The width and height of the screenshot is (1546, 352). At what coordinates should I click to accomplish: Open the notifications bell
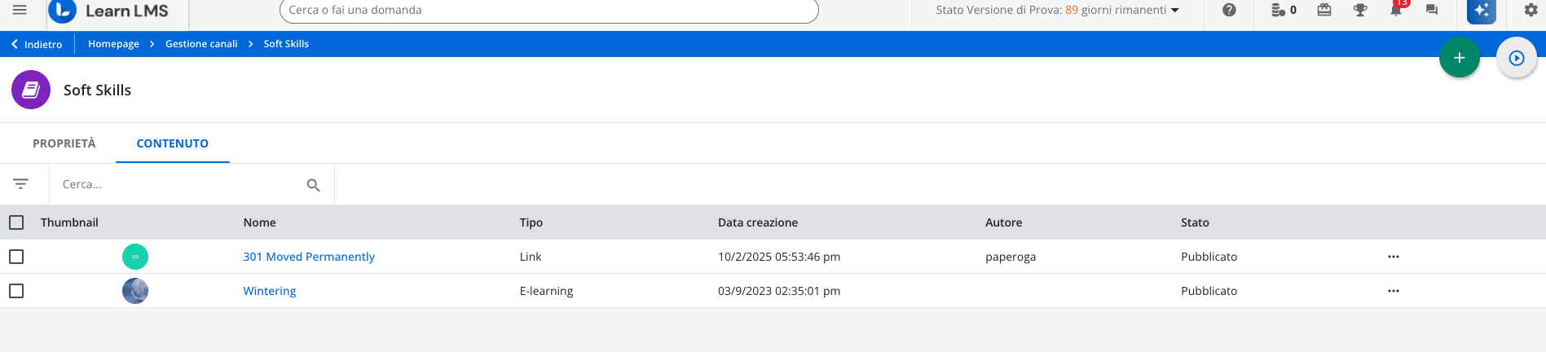tap(1396, 10)
